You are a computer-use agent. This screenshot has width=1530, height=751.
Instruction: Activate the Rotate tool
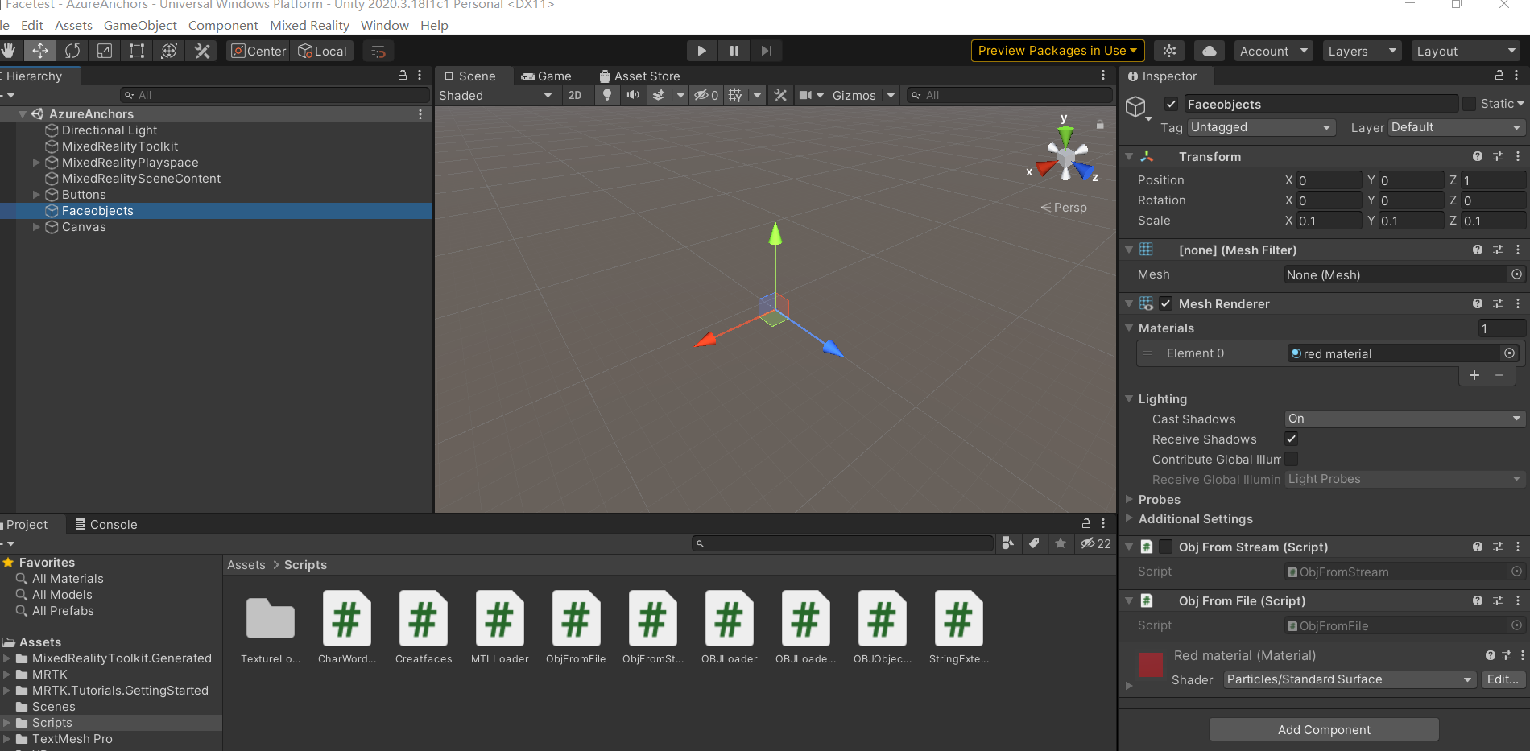[72, 50]
